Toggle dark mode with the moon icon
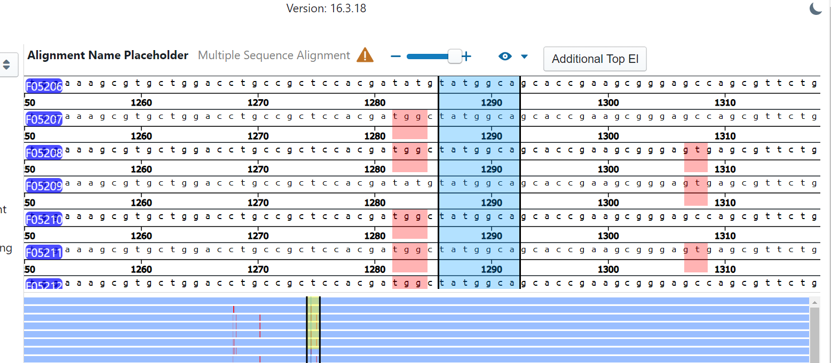831x363 pixels. tap(816, 9)
